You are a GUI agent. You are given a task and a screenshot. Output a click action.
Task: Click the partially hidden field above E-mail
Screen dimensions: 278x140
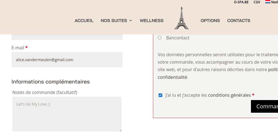[67, 37]
